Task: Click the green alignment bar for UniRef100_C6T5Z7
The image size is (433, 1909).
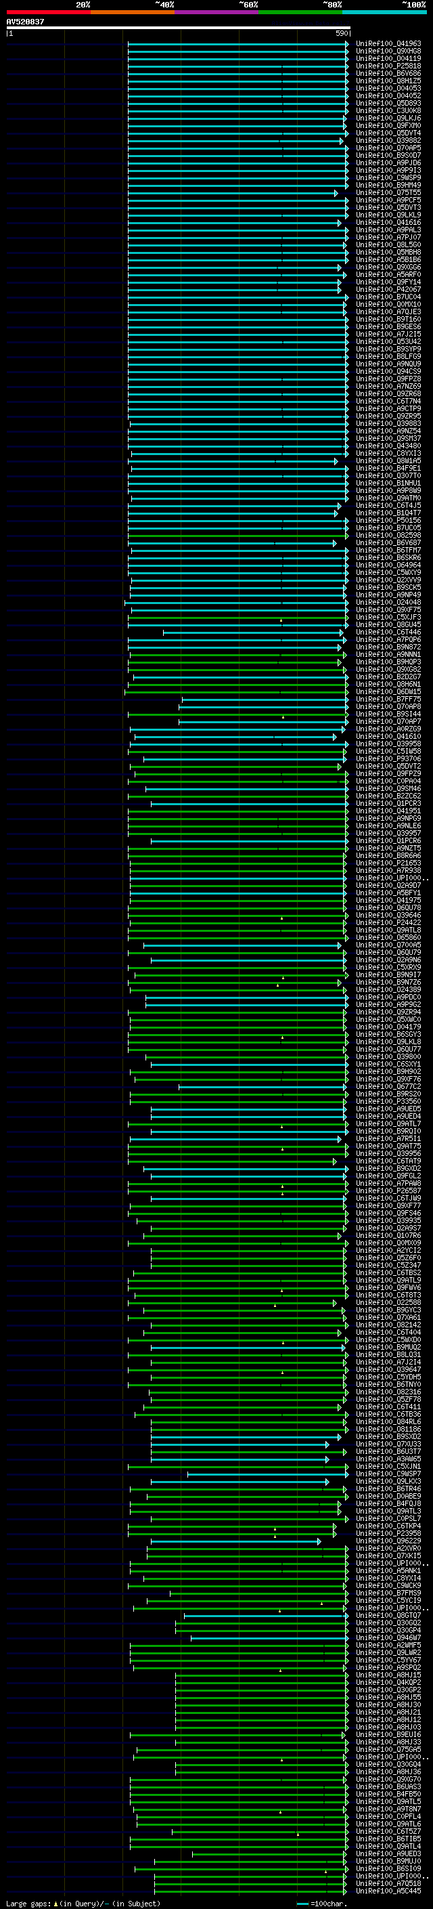Action: pos(260,1831)
